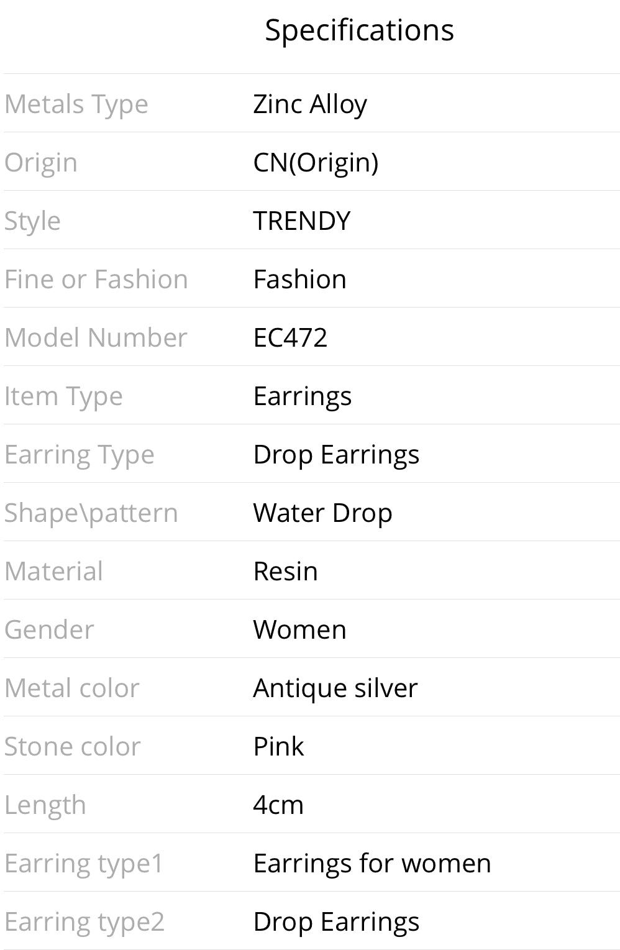Click the Metals Type label
The image size is (620, 950).
pyautogui.click(x=76, y=104)
